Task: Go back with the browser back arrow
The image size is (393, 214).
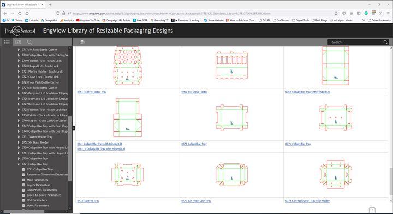Action: click(x=5, y=13)
